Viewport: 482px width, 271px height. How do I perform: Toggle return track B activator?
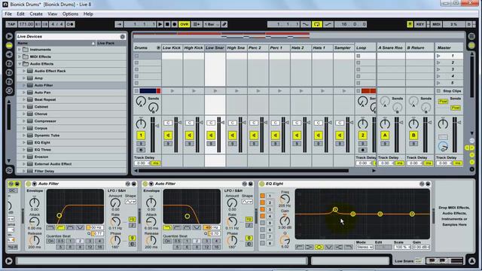413,135
